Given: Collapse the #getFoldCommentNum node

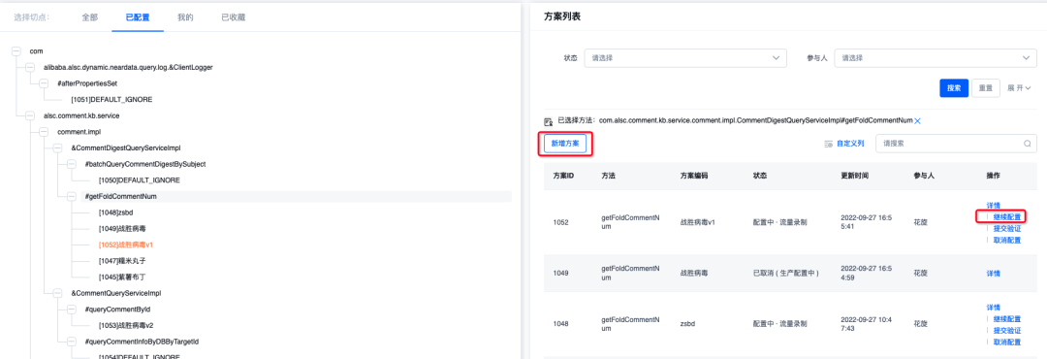Looking at the screenshot, I should pyautogui.click(x=72, y=197).
